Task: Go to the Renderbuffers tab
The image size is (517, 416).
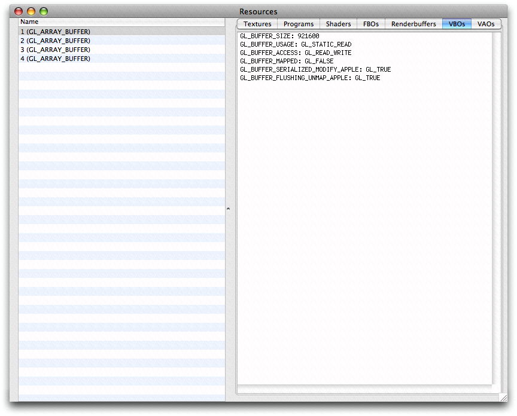Action: (x=413, y=24)
